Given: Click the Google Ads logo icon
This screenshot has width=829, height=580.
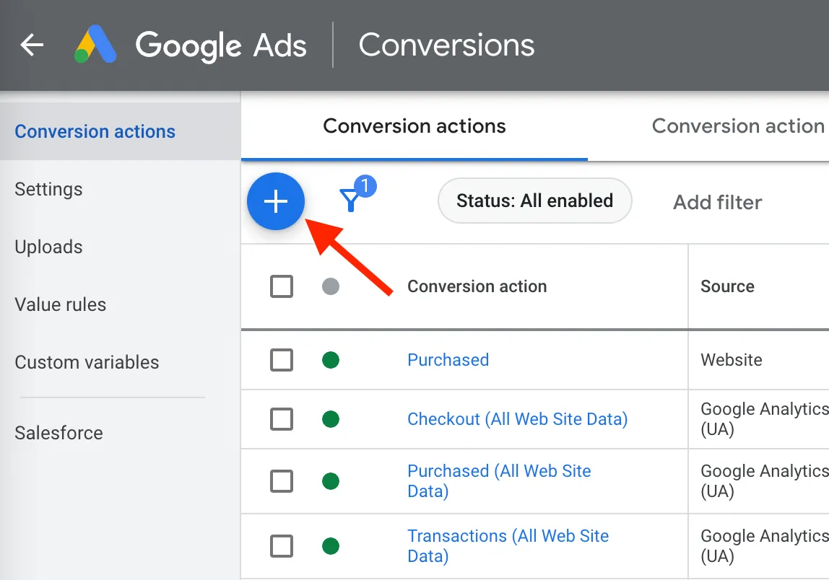Looking at the screenshot, I should [95, 45].
